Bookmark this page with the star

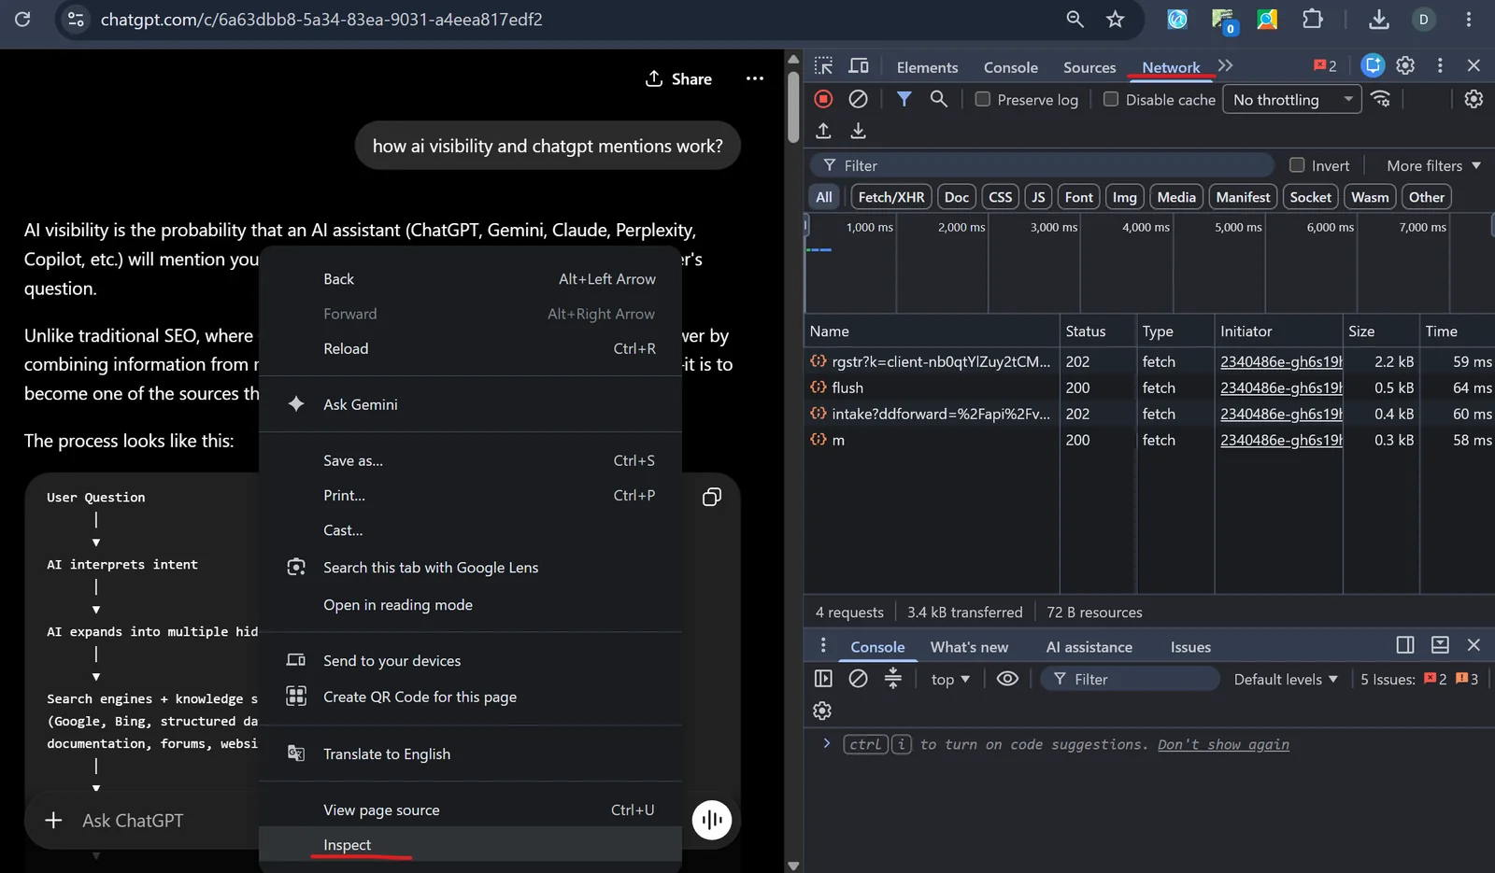pyautogui.click(x=1115, y=19)
